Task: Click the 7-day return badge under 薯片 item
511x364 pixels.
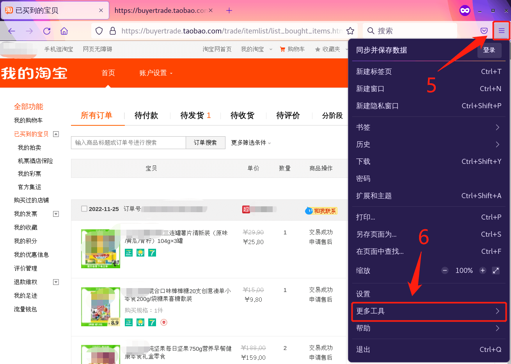Action: point(152,253)
